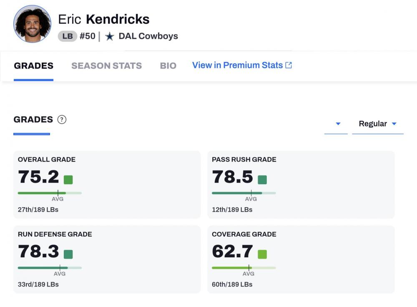Open the empty season dropdown arrow
This screenshot has width=417, height=307.
(x=338, y=124)
